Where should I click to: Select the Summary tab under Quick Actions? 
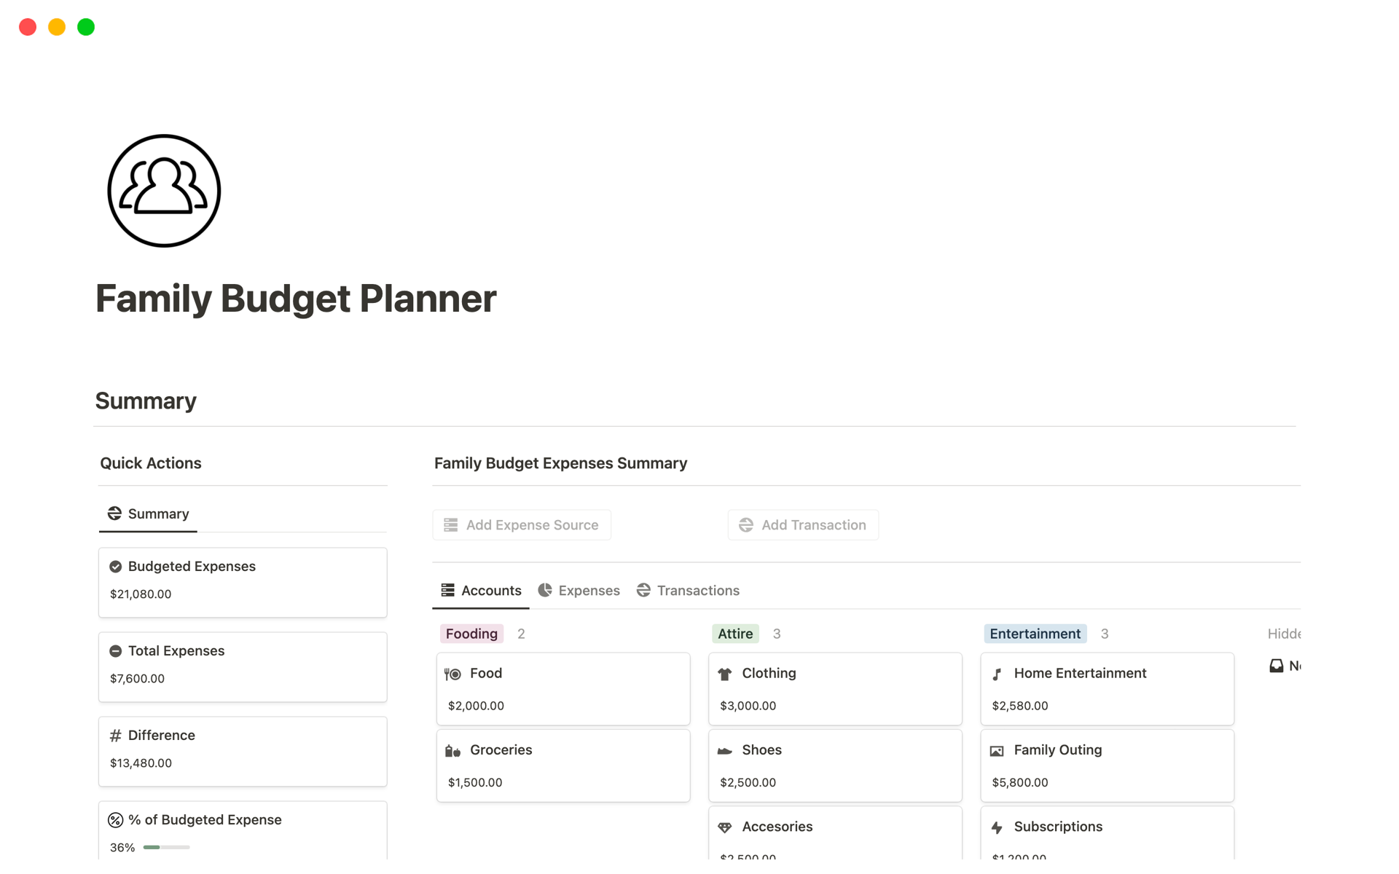149,514
